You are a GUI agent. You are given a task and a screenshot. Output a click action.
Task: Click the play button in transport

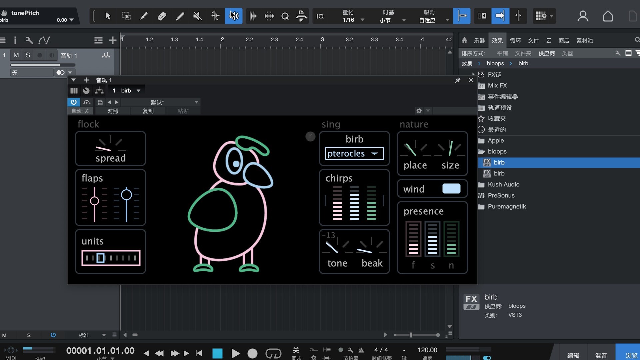click(235, 353)
